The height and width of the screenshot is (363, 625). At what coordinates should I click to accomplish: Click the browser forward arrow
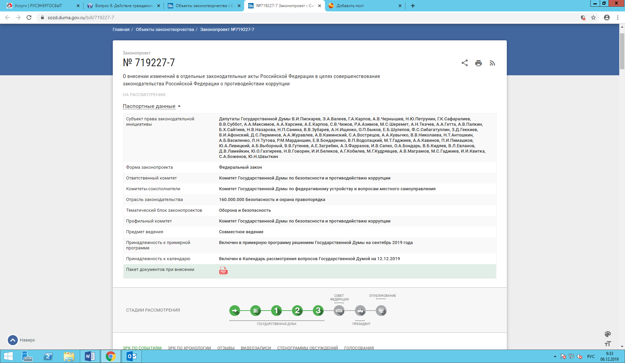18,17
